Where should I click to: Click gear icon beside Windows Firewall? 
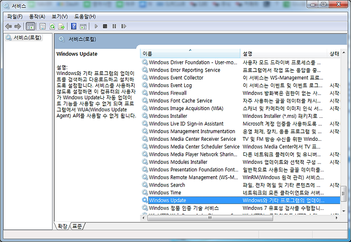(x=145, y=93)
